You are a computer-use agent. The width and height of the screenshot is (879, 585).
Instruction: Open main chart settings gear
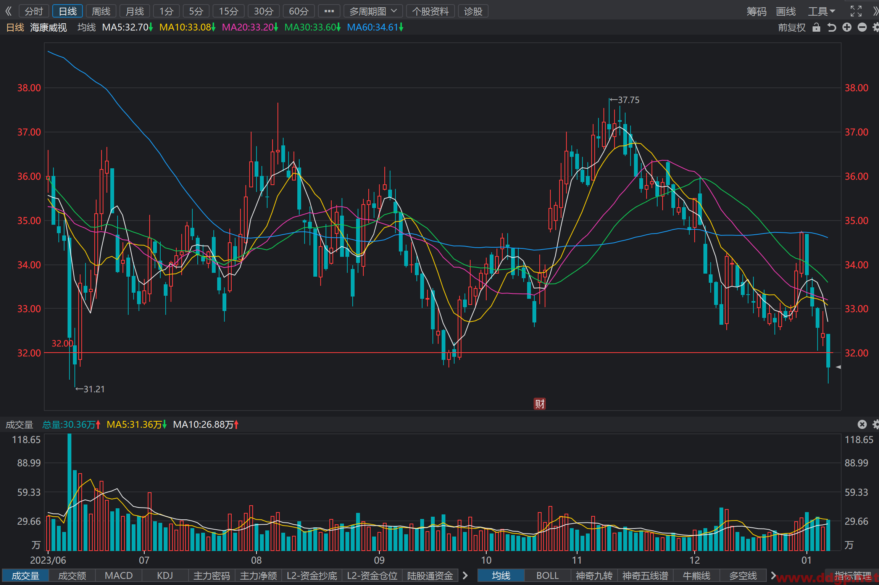876,27
